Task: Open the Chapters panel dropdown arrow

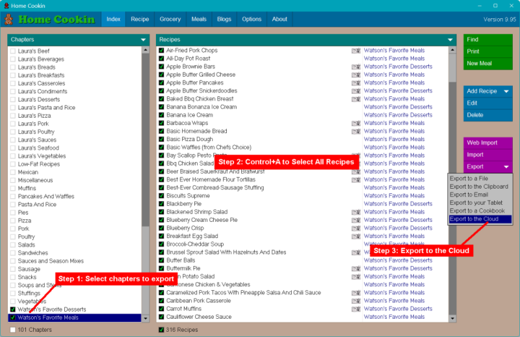Action: (x=143, y=40)
